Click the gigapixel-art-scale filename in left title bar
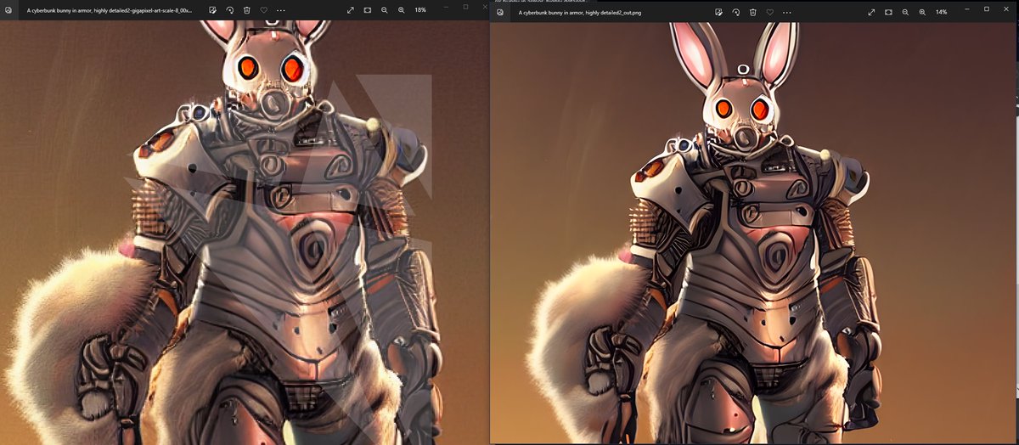This screenshot has height=445, width=1019. [109, 10]
